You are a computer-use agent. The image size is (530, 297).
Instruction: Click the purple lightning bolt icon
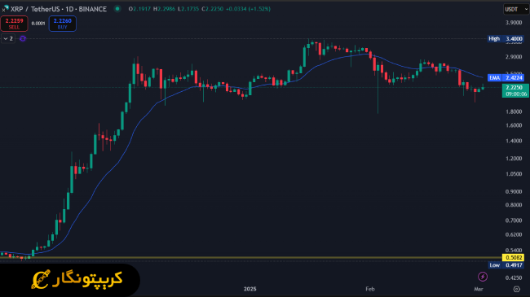(483, 277)
